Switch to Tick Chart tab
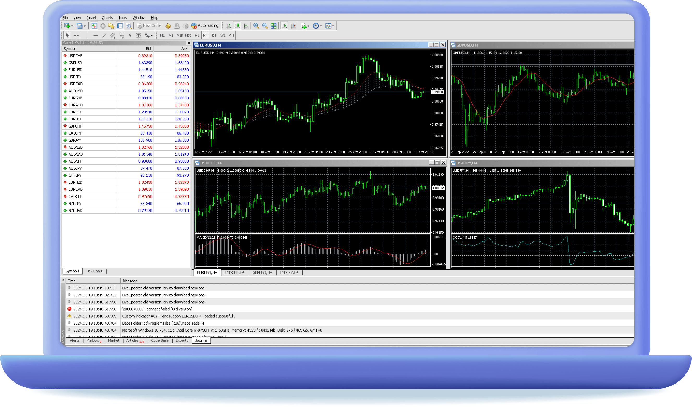Viewport: 692px width, 407px height. tap(94, 271)
